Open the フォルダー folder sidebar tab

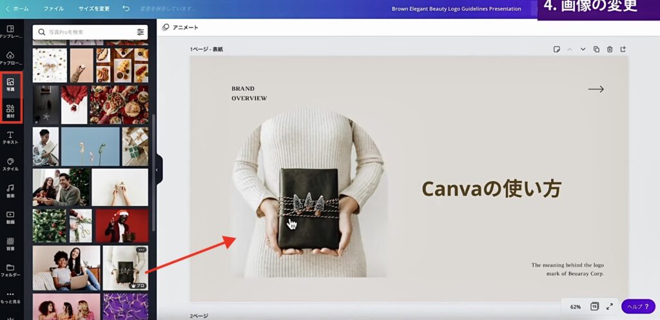point(10,270)
